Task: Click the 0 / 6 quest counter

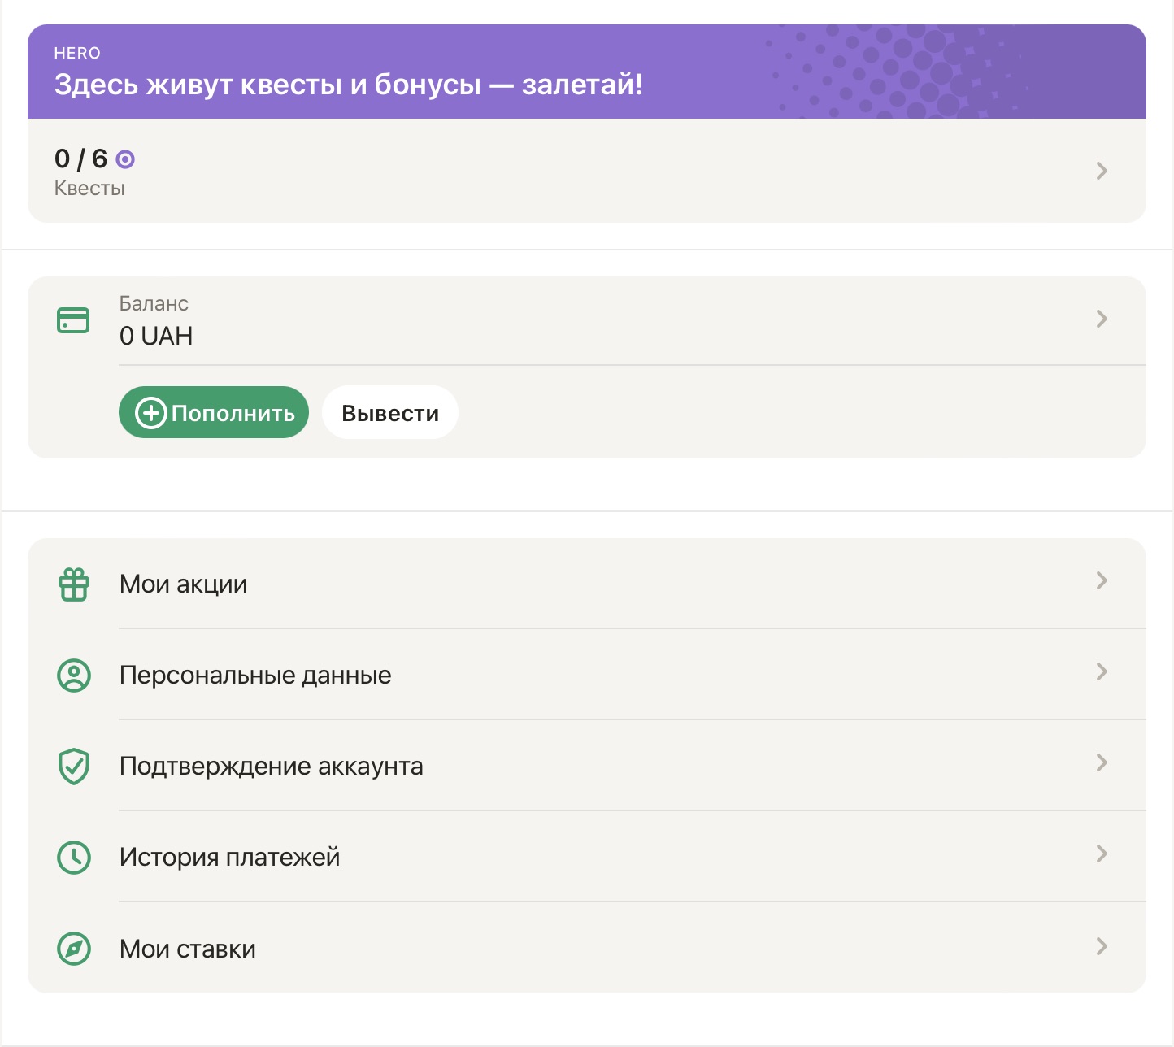Action: (x=80, y=159)
